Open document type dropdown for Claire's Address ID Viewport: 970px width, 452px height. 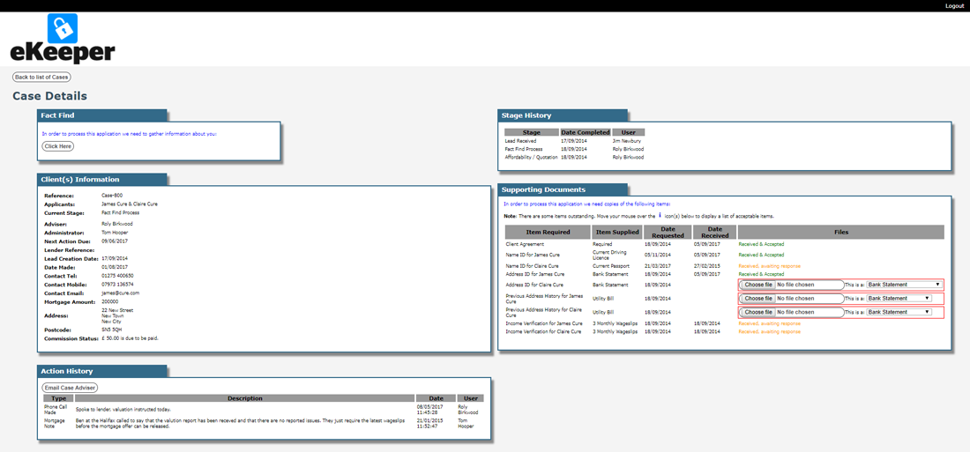coord(904,285)
